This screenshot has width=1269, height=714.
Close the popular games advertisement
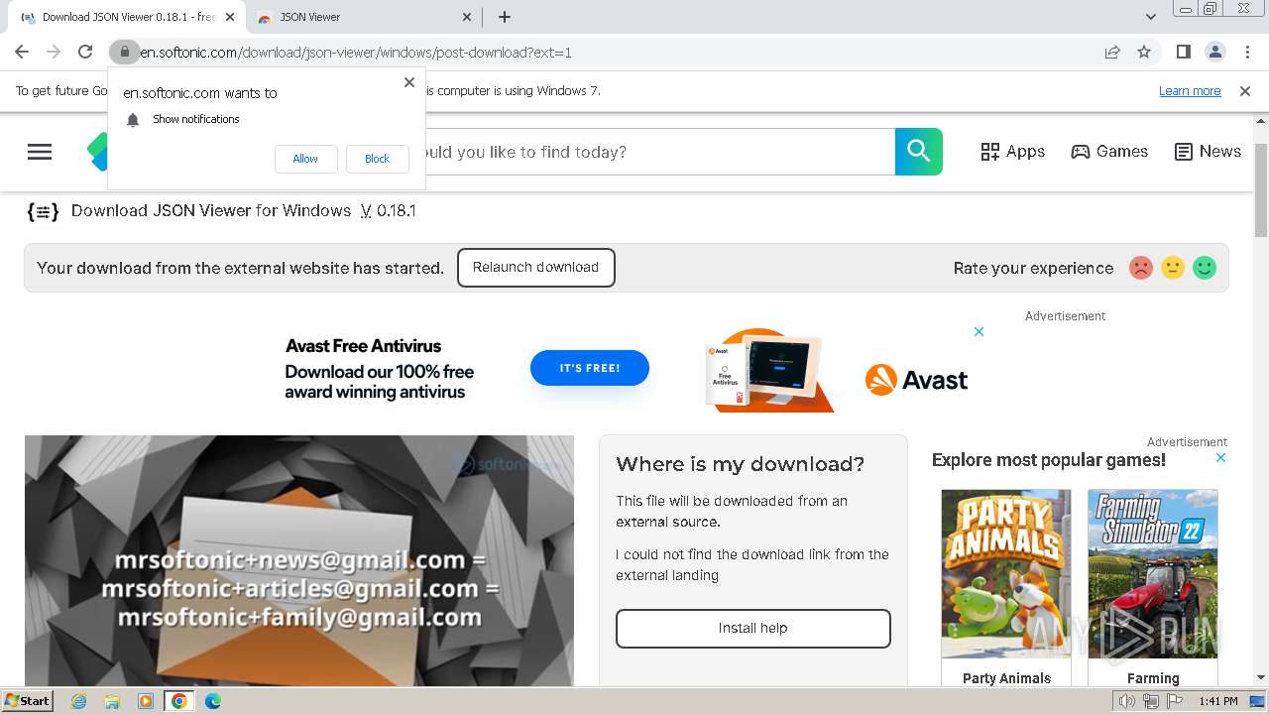(x=1220, y=458)
